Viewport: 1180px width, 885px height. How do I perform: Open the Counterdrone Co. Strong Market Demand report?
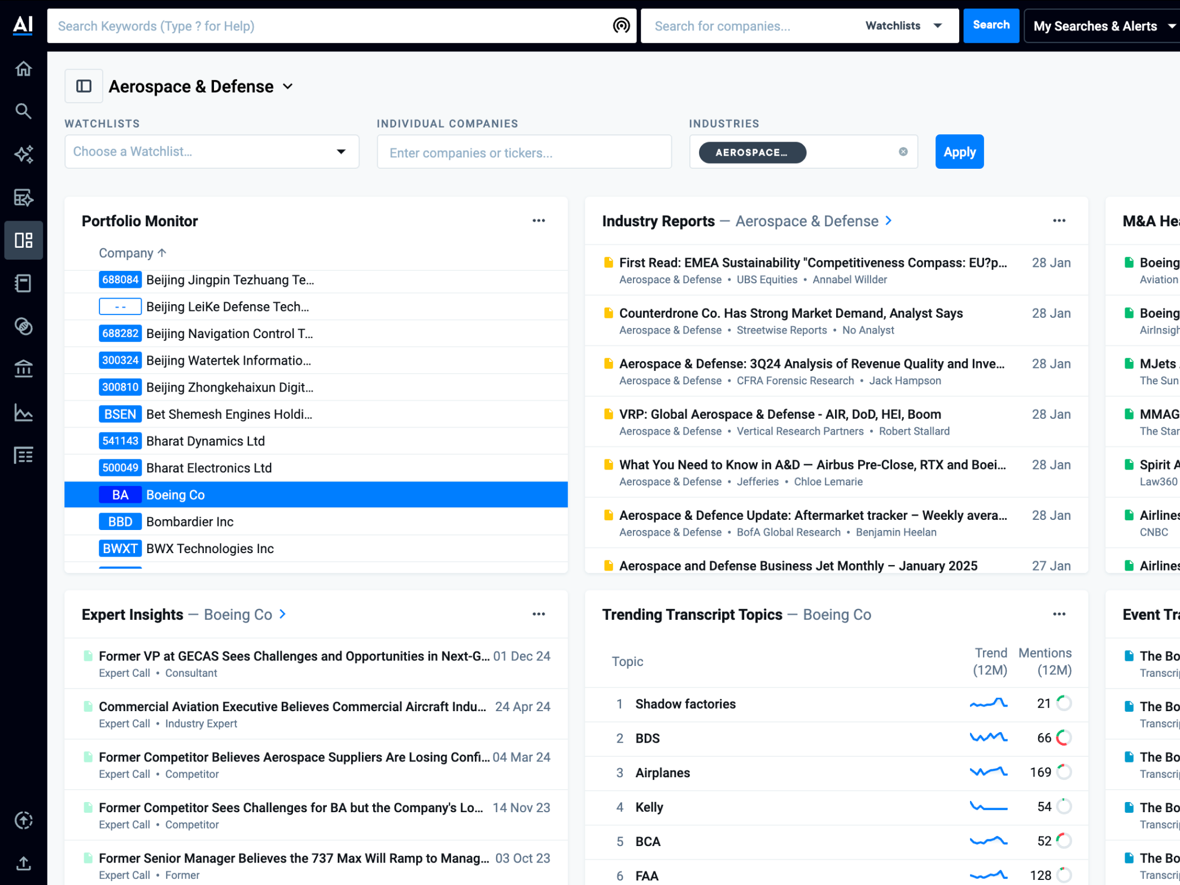tap(791, 313)
